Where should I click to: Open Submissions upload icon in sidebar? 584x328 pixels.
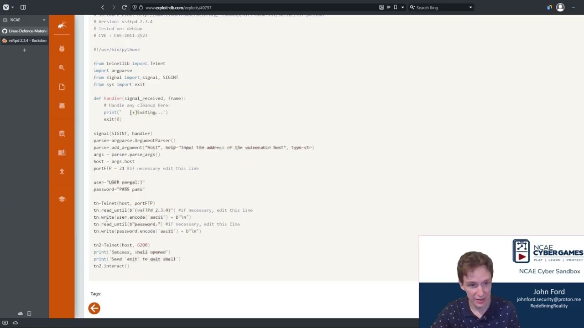62,171
